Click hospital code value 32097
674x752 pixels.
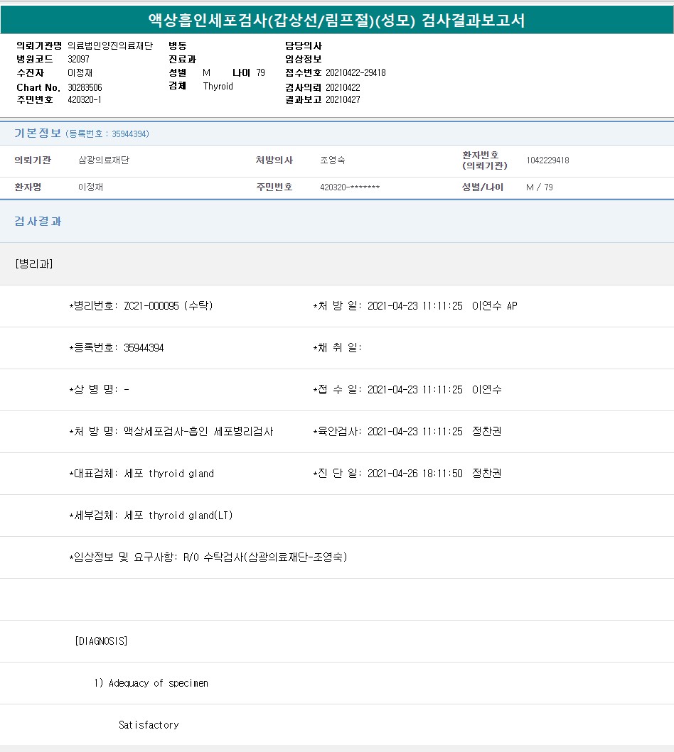(78, 59)
